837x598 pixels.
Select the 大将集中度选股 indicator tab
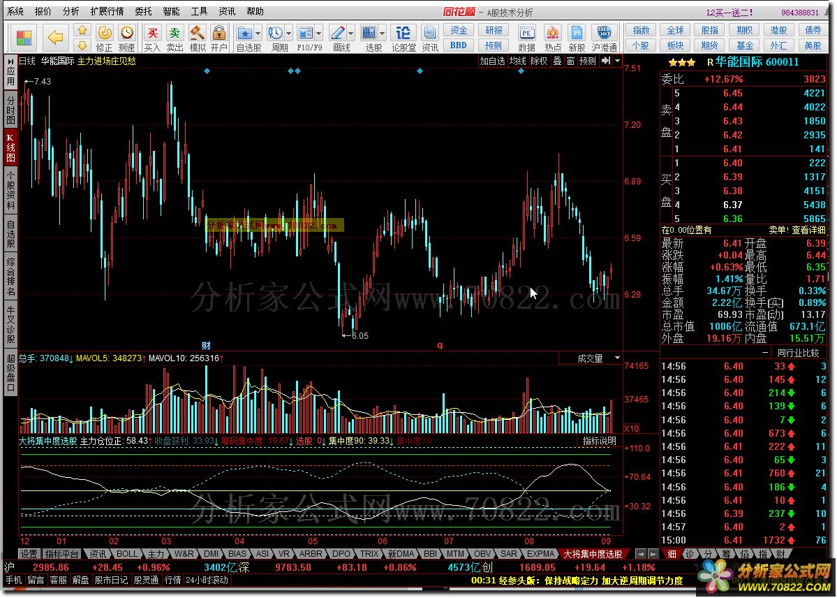click(x=593, y=554)
